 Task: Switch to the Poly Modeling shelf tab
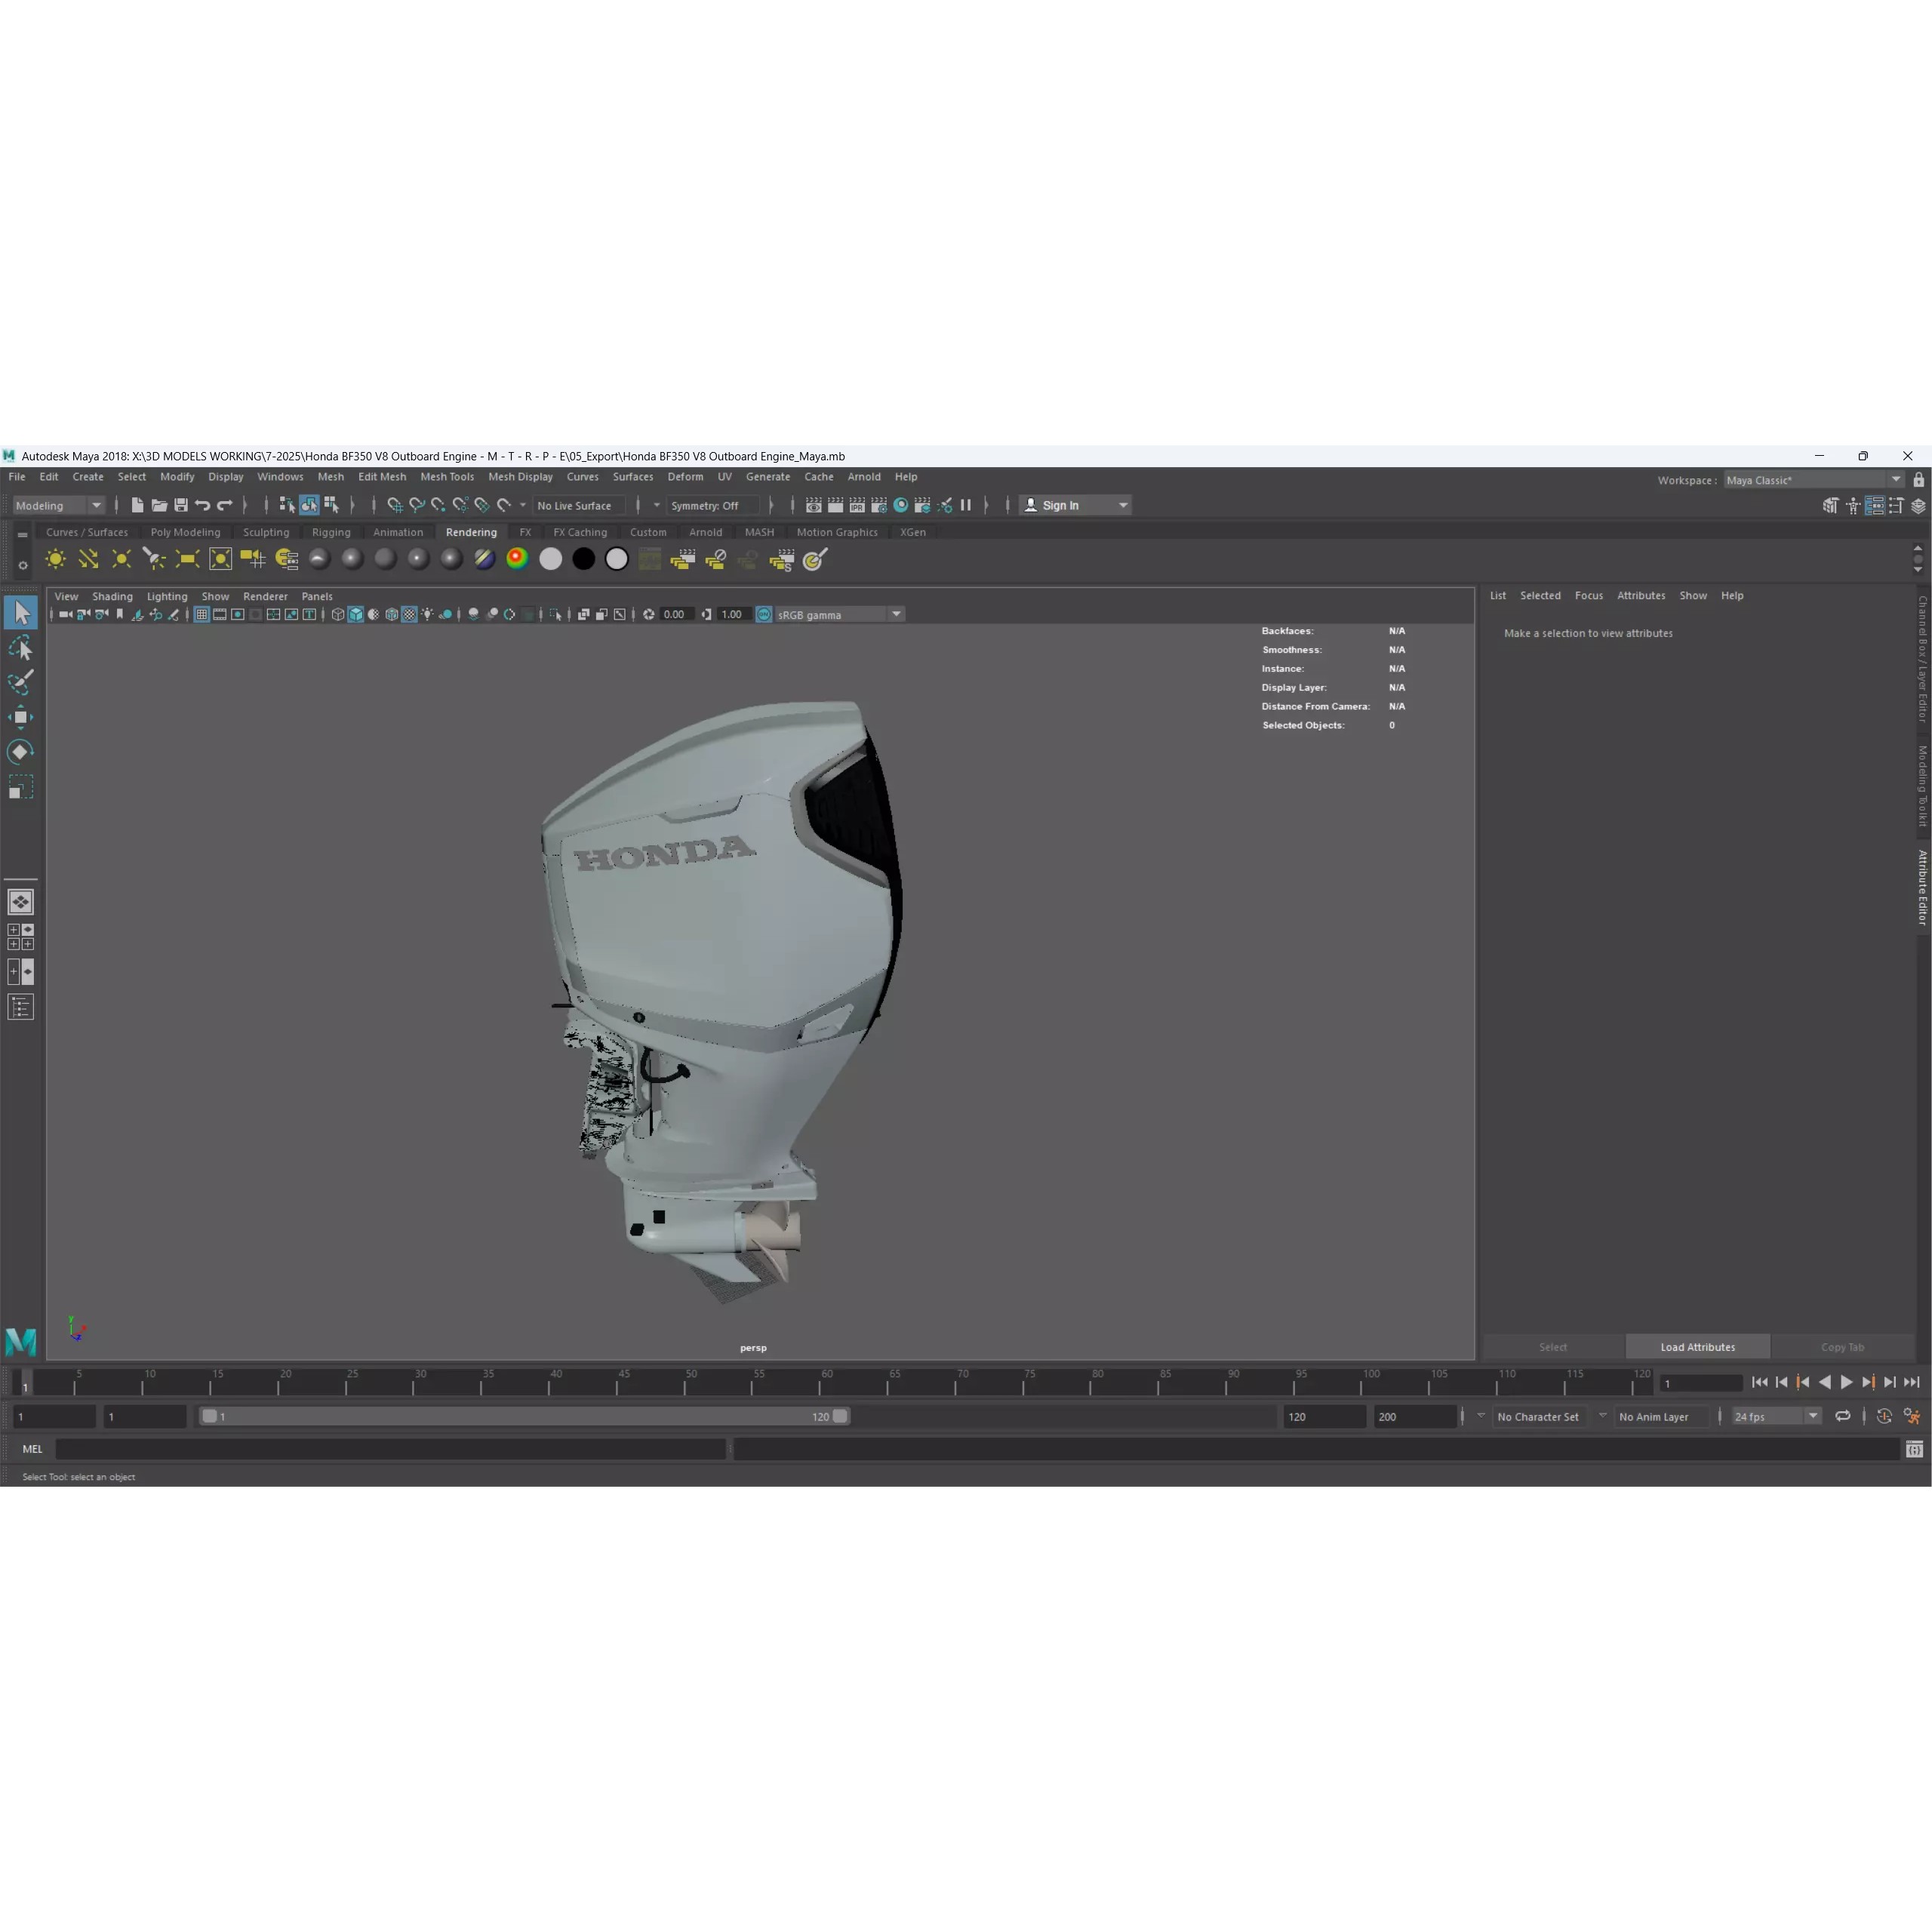(186, 532)
